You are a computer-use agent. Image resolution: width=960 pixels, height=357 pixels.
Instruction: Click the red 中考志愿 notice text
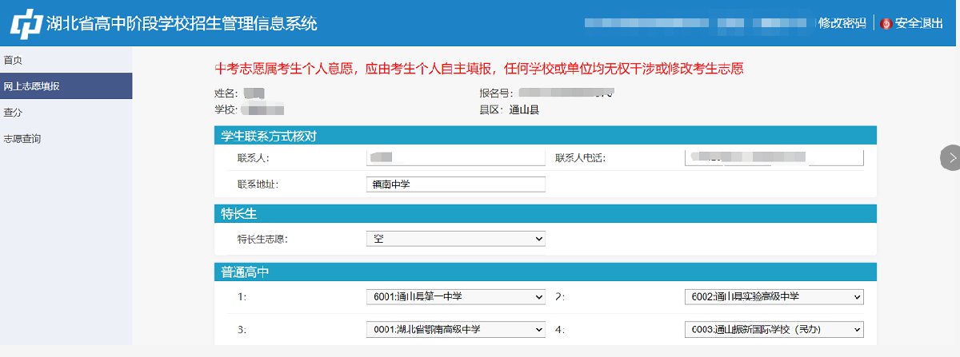[479, 68]
